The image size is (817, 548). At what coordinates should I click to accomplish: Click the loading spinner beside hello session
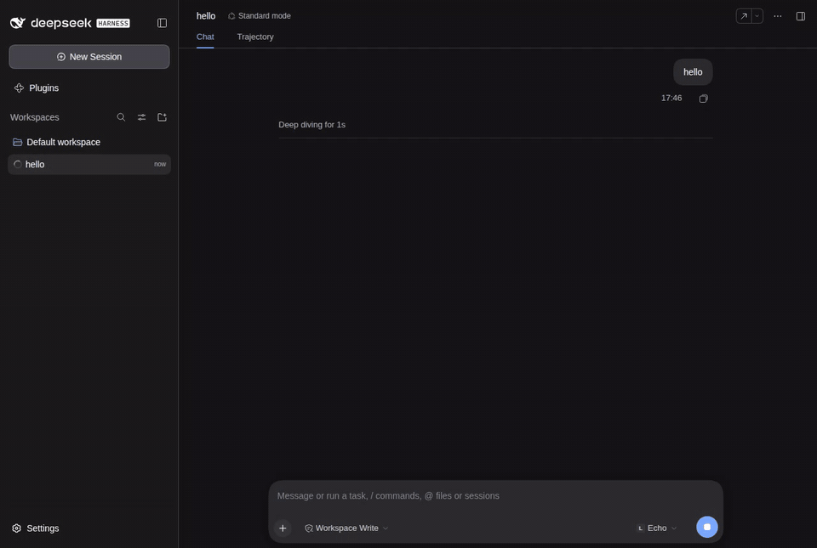tap(17, 164)
